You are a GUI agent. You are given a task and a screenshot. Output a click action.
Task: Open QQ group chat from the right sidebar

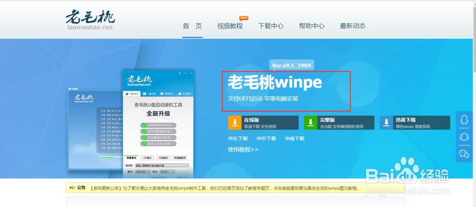(464, 137)
